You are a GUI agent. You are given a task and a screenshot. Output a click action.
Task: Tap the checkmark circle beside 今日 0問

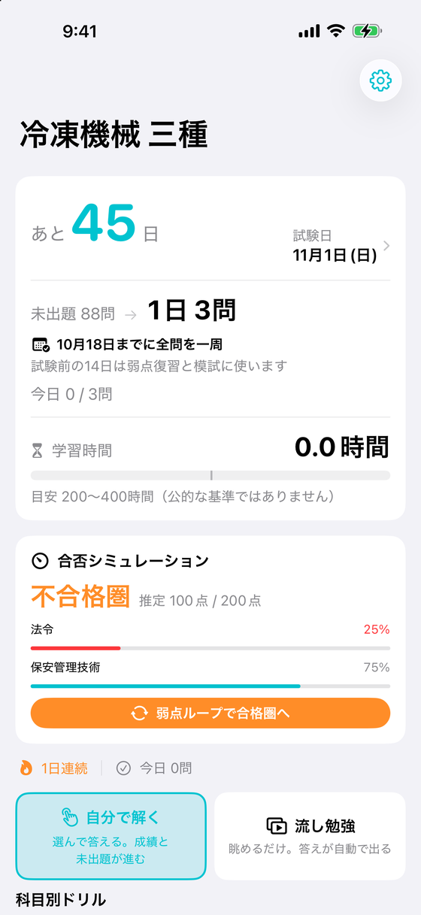tap(124, 768)
